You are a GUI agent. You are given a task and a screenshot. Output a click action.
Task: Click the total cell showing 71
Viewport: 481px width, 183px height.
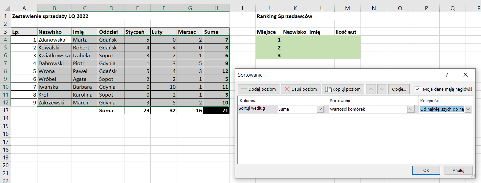point(216,110)
